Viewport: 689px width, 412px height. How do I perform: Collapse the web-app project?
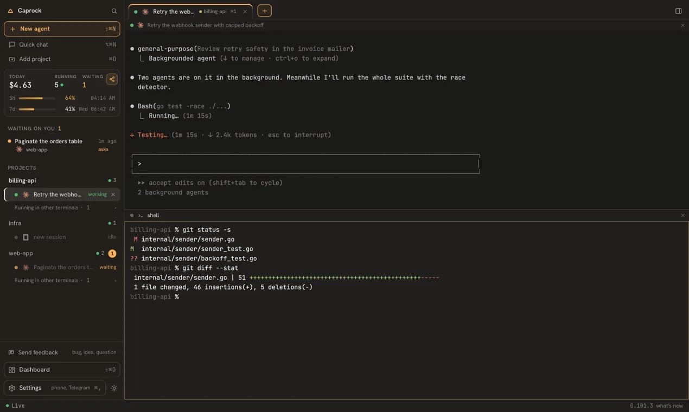point(21,253)
